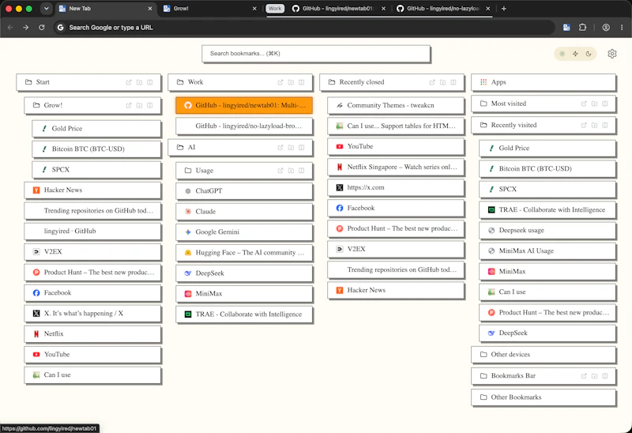Image resolution: width=632 pixels, height=433 pixels.
Task: Click the folder-plus icon on Most visited
Action: [594, 104]
